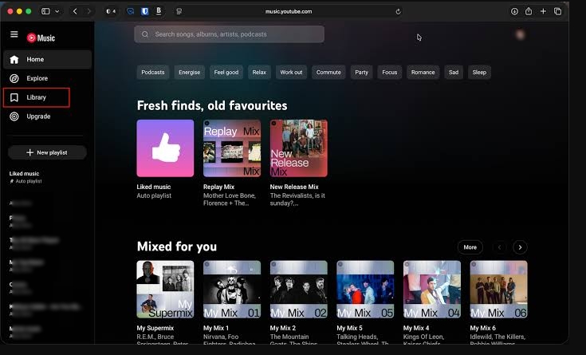Open the Replay Mix cover
The width and height of the screenshot is (586, 355).
[x=232, y=148]
